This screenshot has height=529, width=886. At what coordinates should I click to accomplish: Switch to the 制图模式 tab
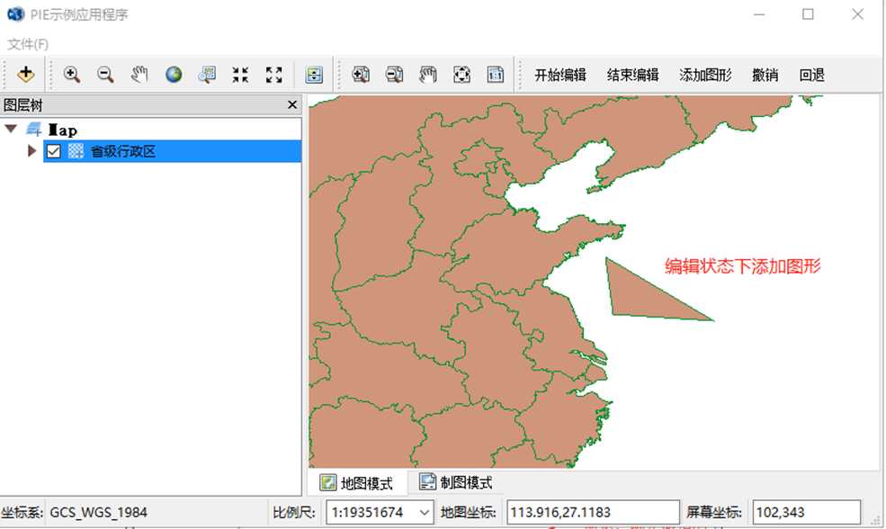(456, 482)
